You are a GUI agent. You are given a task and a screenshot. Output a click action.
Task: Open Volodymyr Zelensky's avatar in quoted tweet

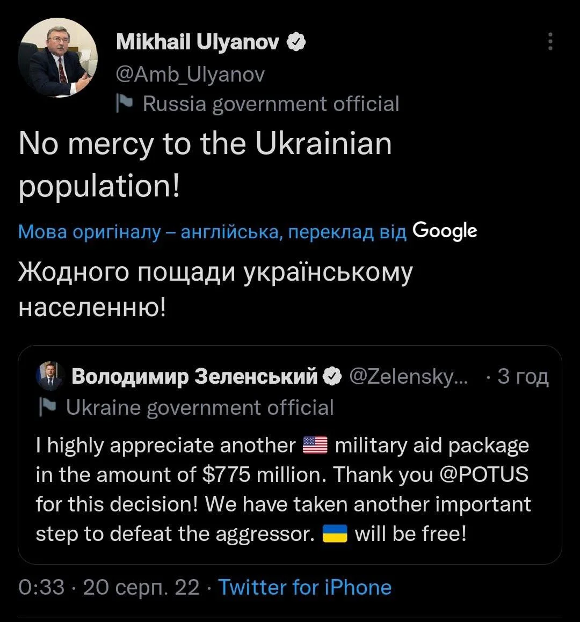(50, 376)
